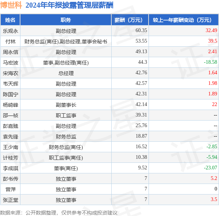Select the name 彭书传
Screen dimensions: 219x216
pos(11,179)
